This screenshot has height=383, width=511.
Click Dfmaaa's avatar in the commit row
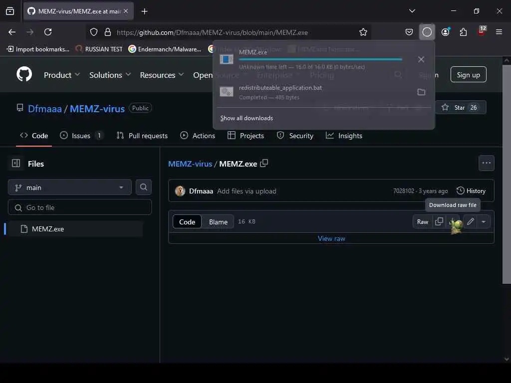click(180, 191)
